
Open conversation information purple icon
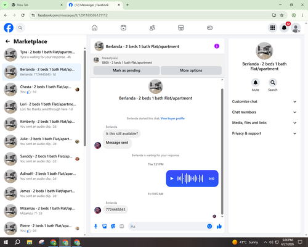point(217,46)
